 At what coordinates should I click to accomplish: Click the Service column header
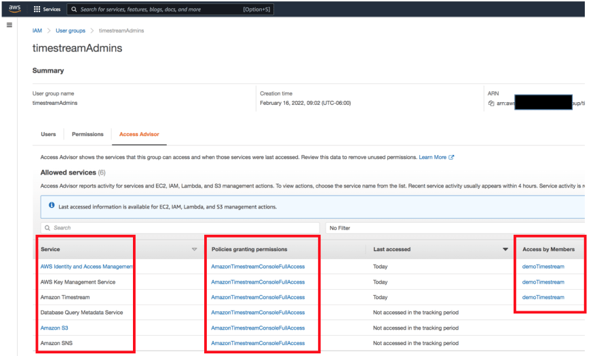tap(50, 249)
